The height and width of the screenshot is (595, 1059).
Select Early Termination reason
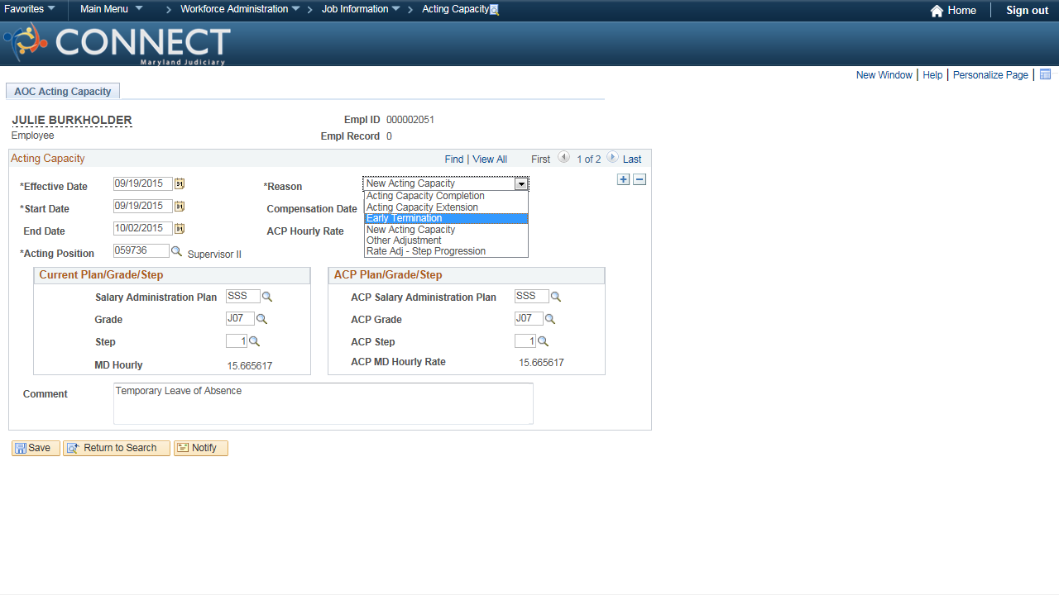446,218
